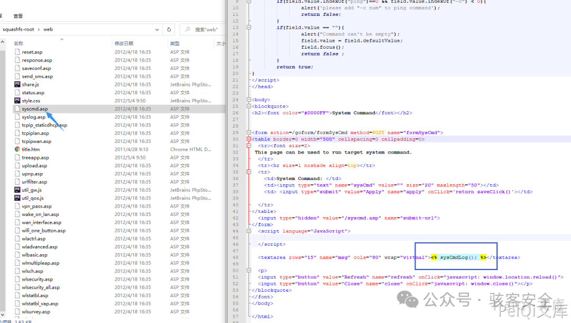The image size is (571, 323).
Task: Click editor line number 30
Action: pyautogui.click(x=235, y=139)
